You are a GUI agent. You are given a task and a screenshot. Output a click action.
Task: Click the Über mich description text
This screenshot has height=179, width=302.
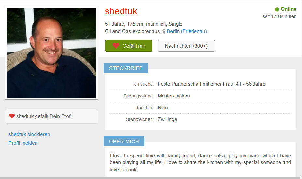[200, 162]
